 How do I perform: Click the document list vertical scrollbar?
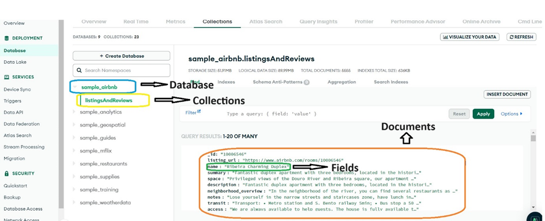[533, 138]
